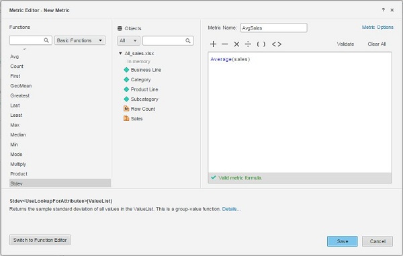Select the Sales metric label
Image resolution: width=403 pixels, height=256 pixels.
click(x=136, y=118)
